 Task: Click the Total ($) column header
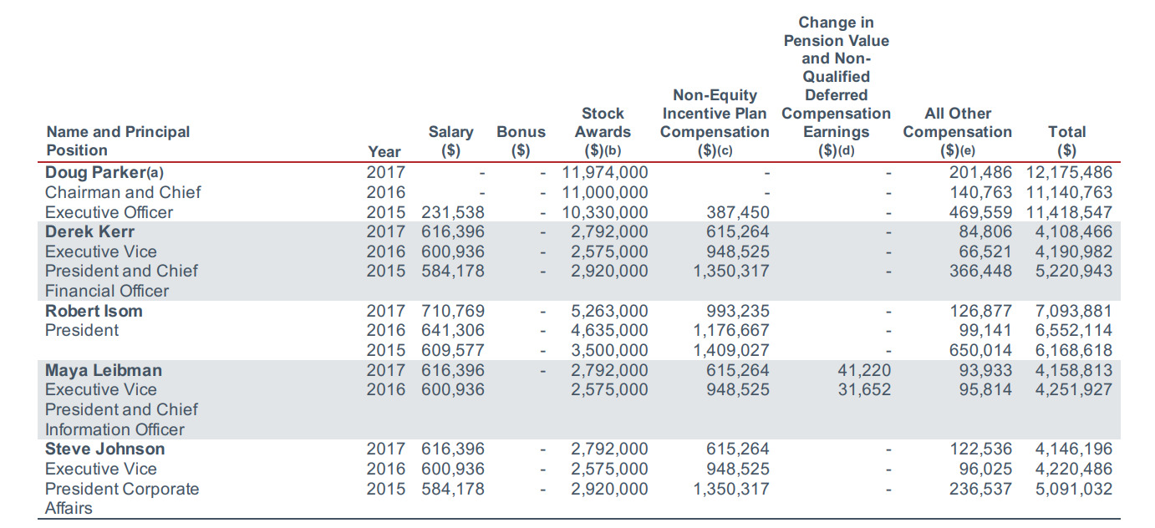click(x=1066, y=140)
